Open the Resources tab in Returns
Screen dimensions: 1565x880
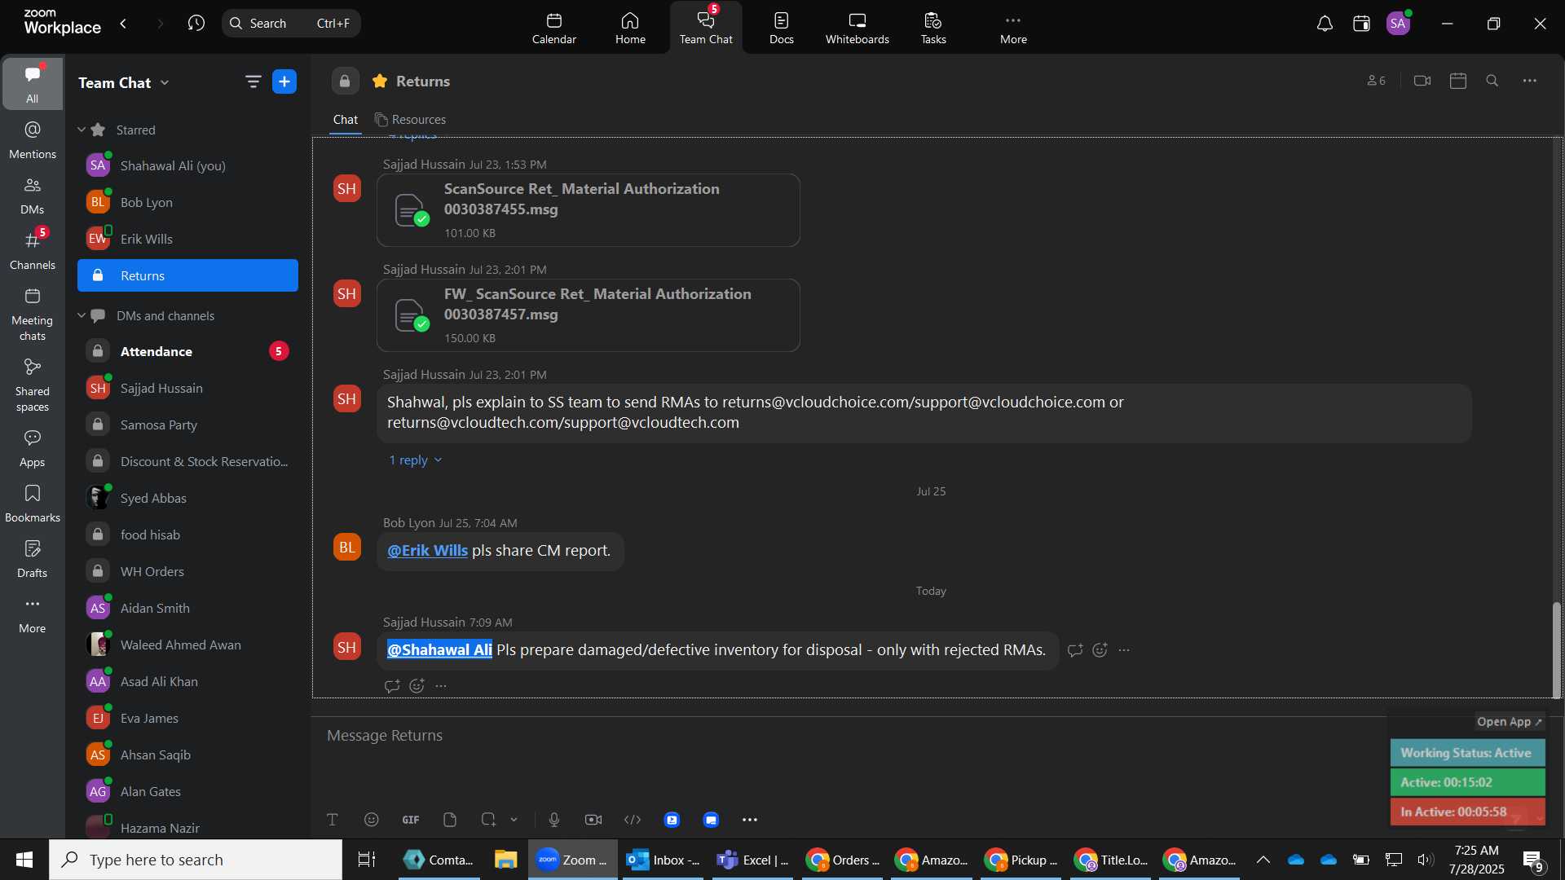(x=410, y=120)
